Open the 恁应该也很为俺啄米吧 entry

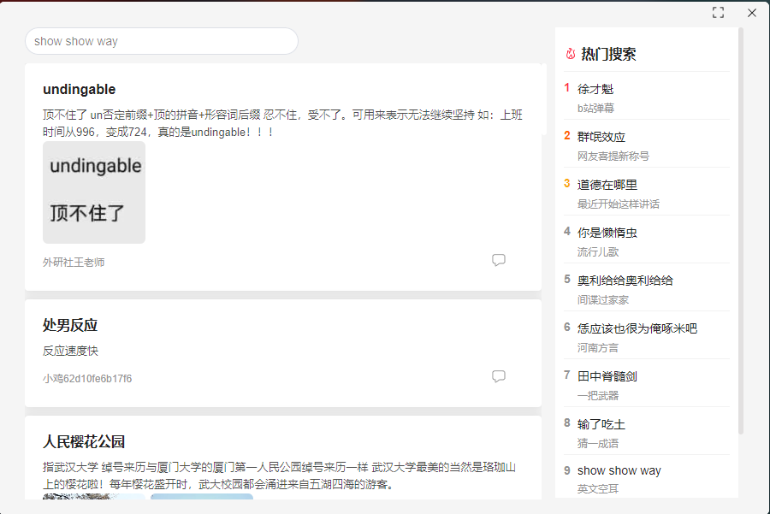[631, 328]
